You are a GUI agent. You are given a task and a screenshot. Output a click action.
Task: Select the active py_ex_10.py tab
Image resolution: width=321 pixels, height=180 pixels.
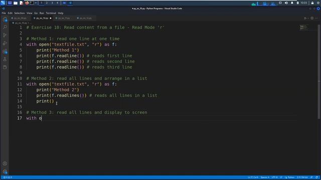(42, 18)
